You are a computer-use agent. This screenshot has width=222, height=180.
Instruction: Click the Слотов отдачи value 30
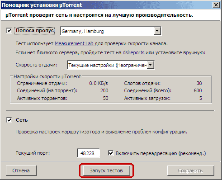point(199,83)
